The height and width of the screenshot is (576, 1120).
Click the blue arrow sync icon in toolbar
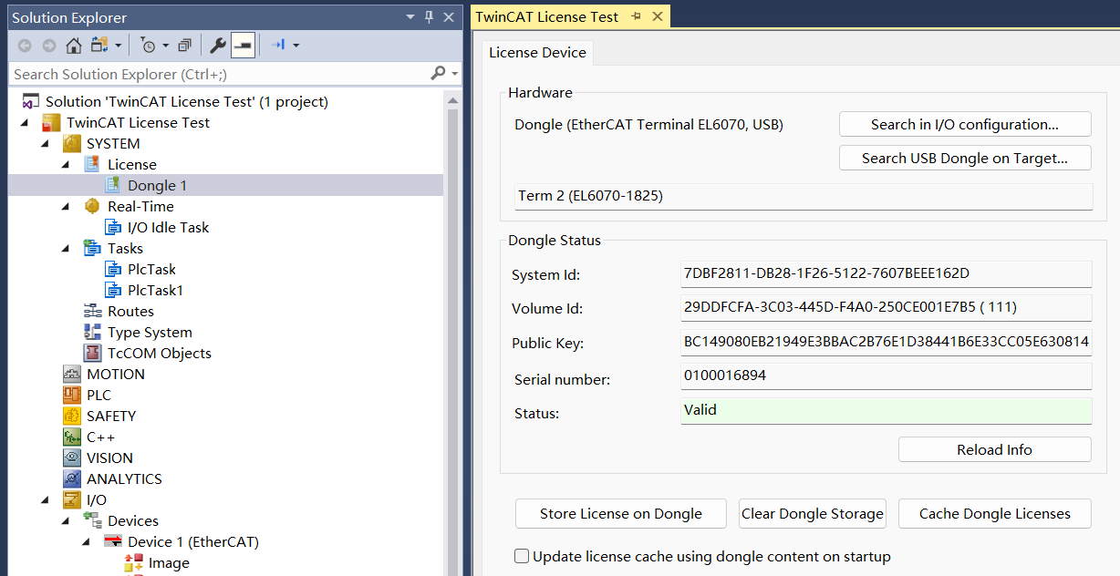(x=279, y=45)
